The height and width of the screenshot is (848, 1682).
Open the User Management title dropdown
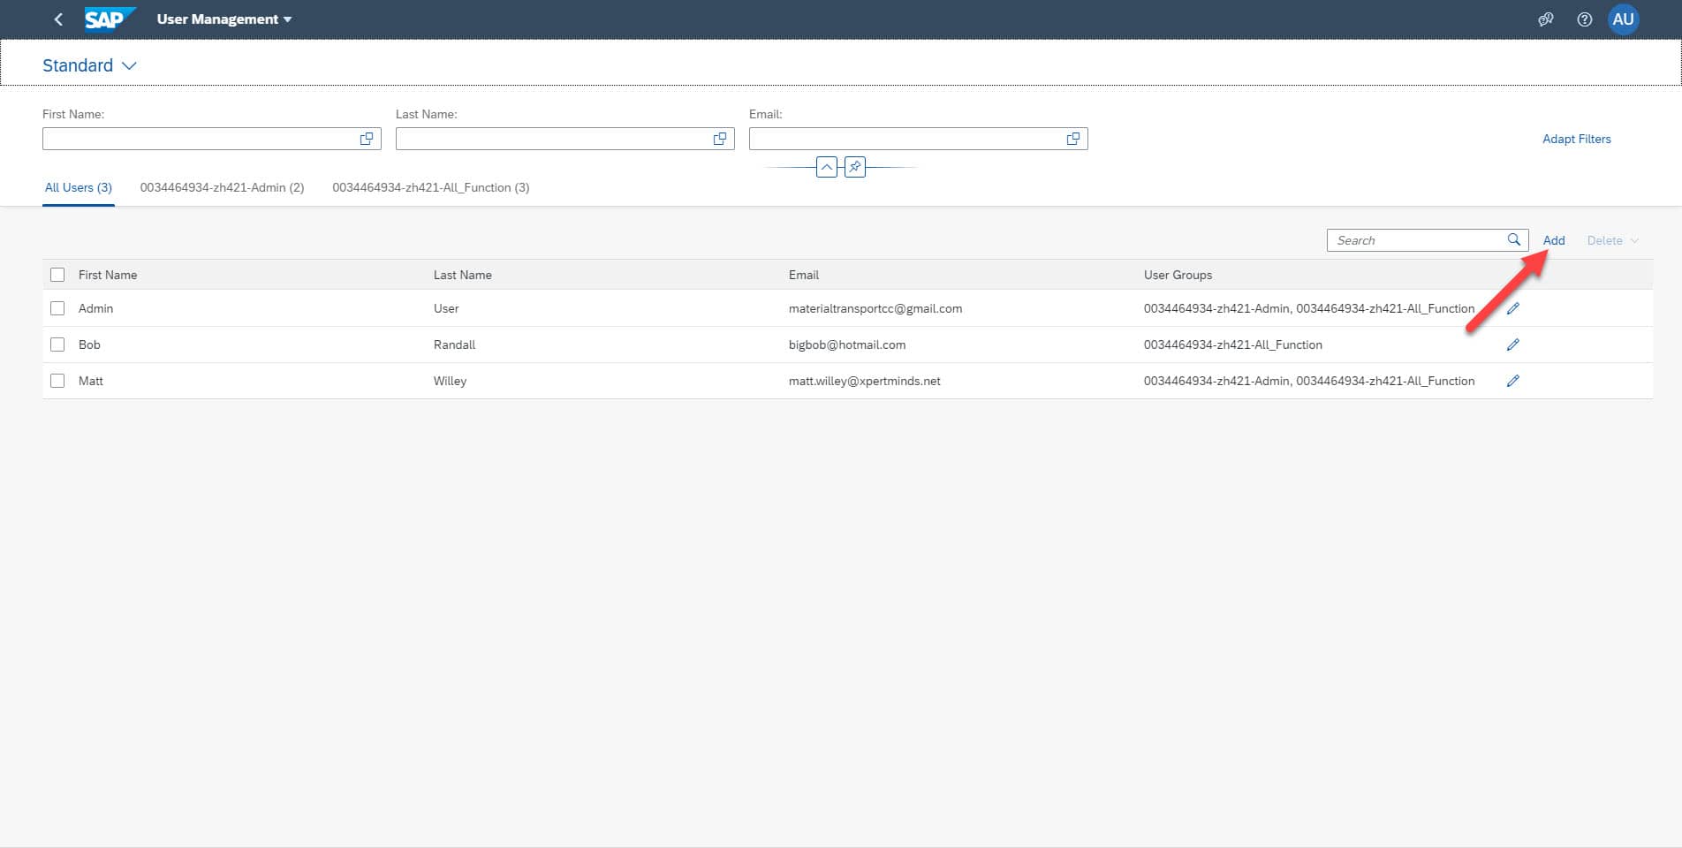click(224, 19)
